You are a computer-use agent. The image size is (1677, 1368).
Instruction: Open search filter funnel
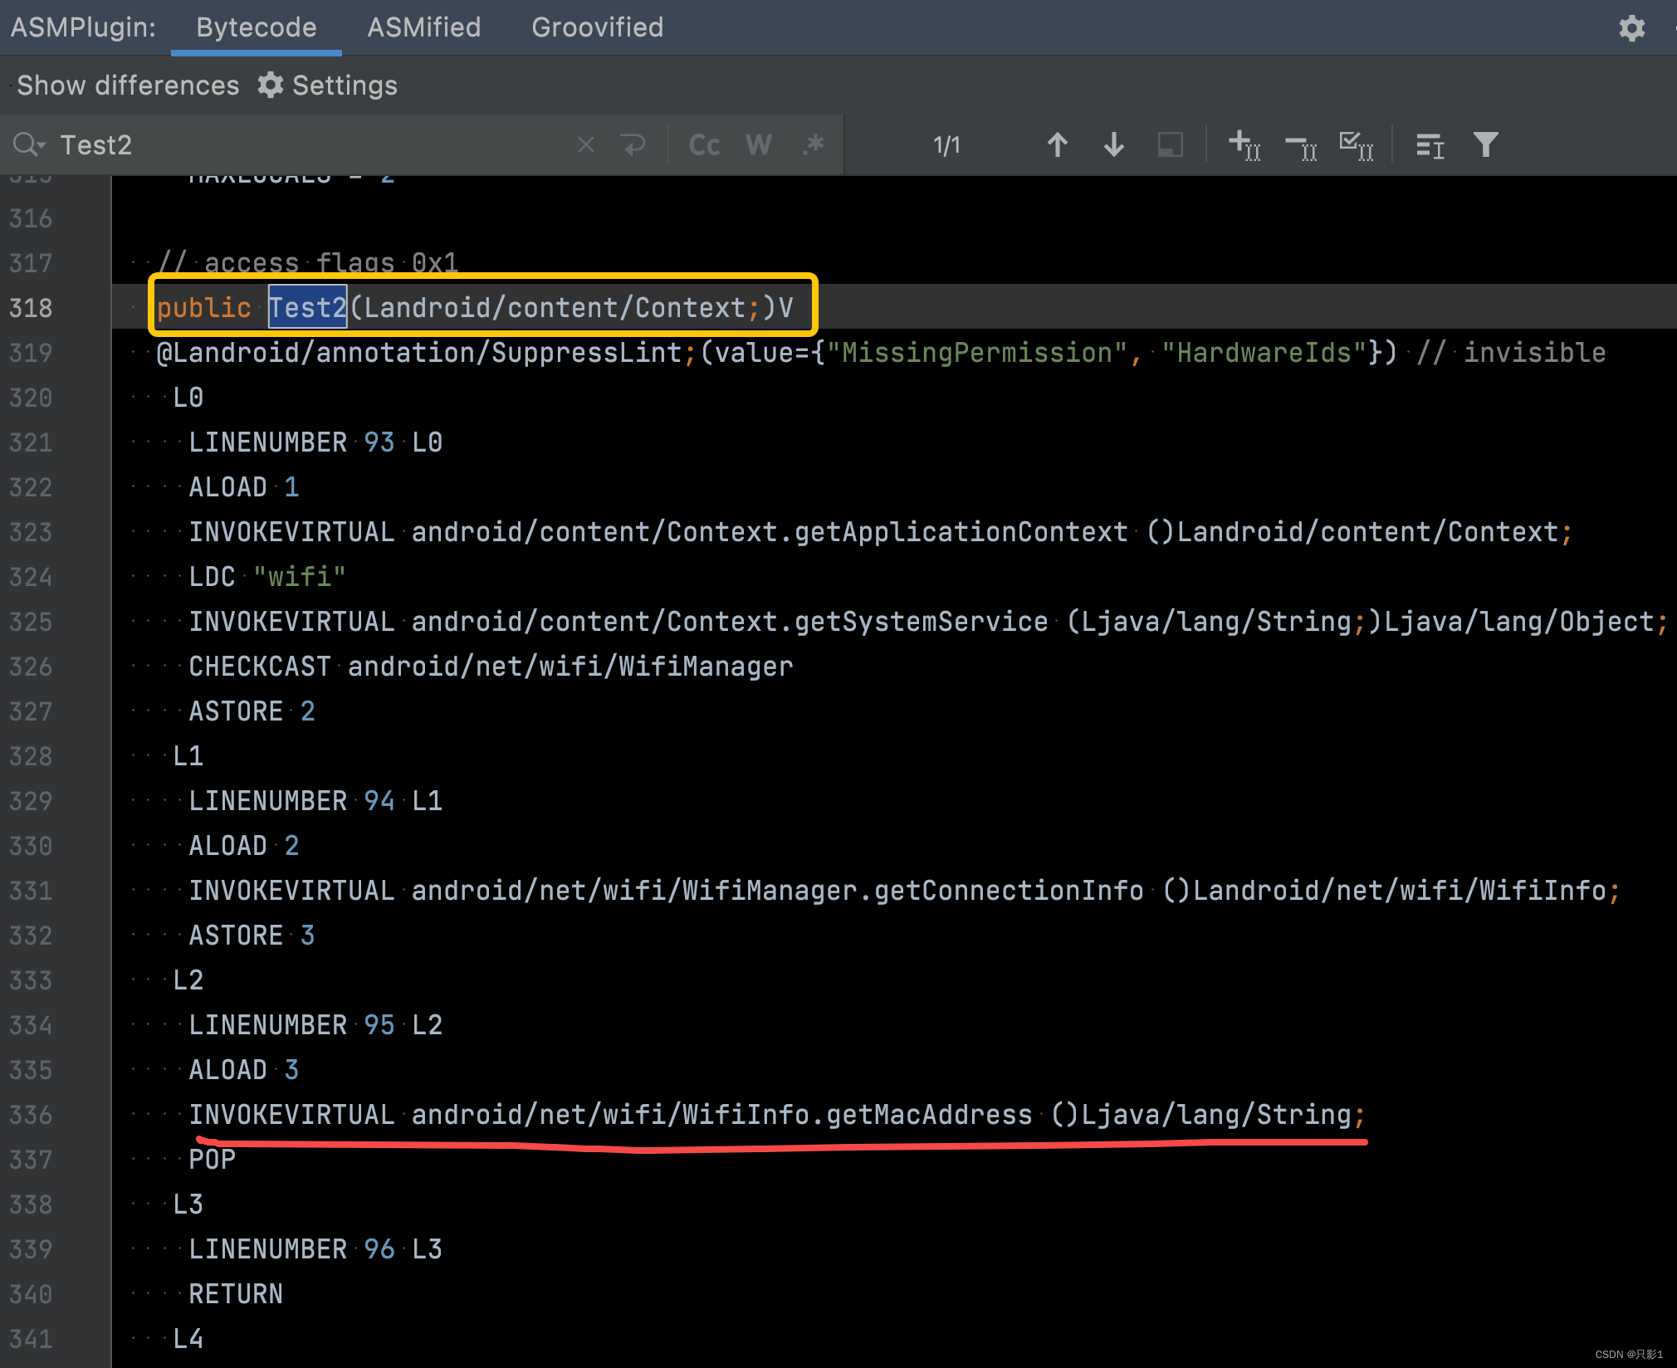[x=1485, y=144]
